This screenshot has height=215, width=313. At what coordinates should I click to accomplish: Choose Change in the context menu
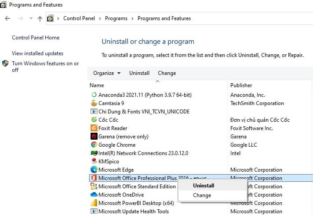pyautogui.click(x=212, y=195)
